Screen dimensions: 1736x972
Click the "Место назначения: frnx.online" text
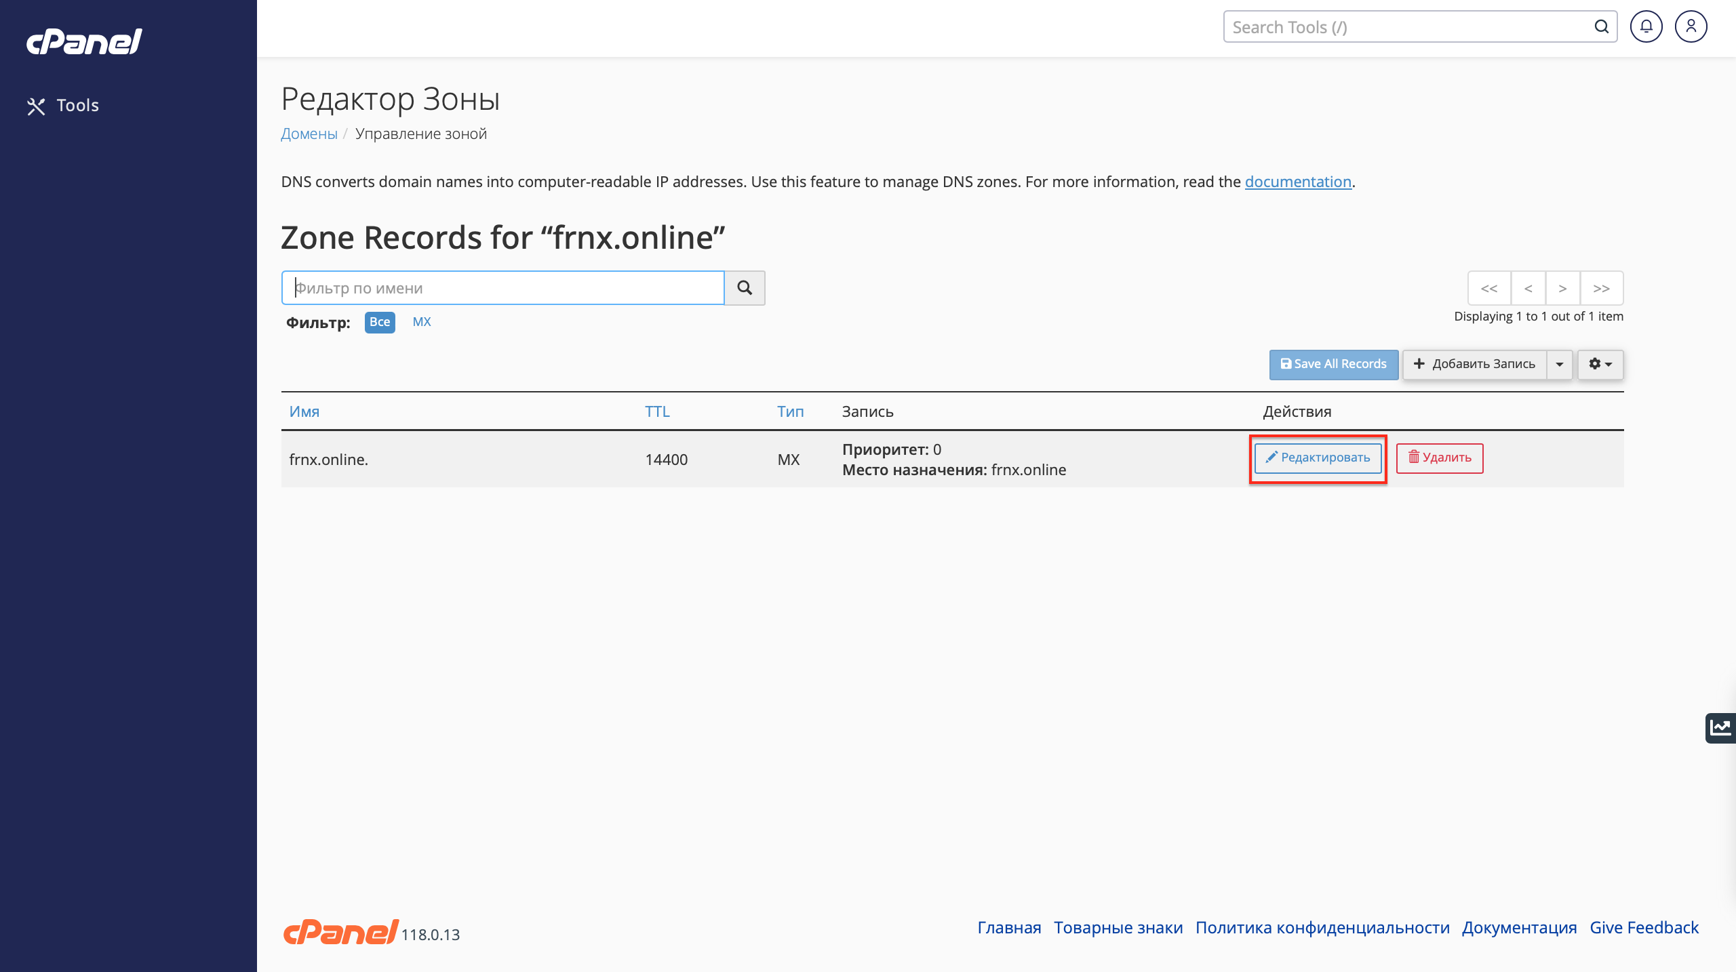pos(954,470)
